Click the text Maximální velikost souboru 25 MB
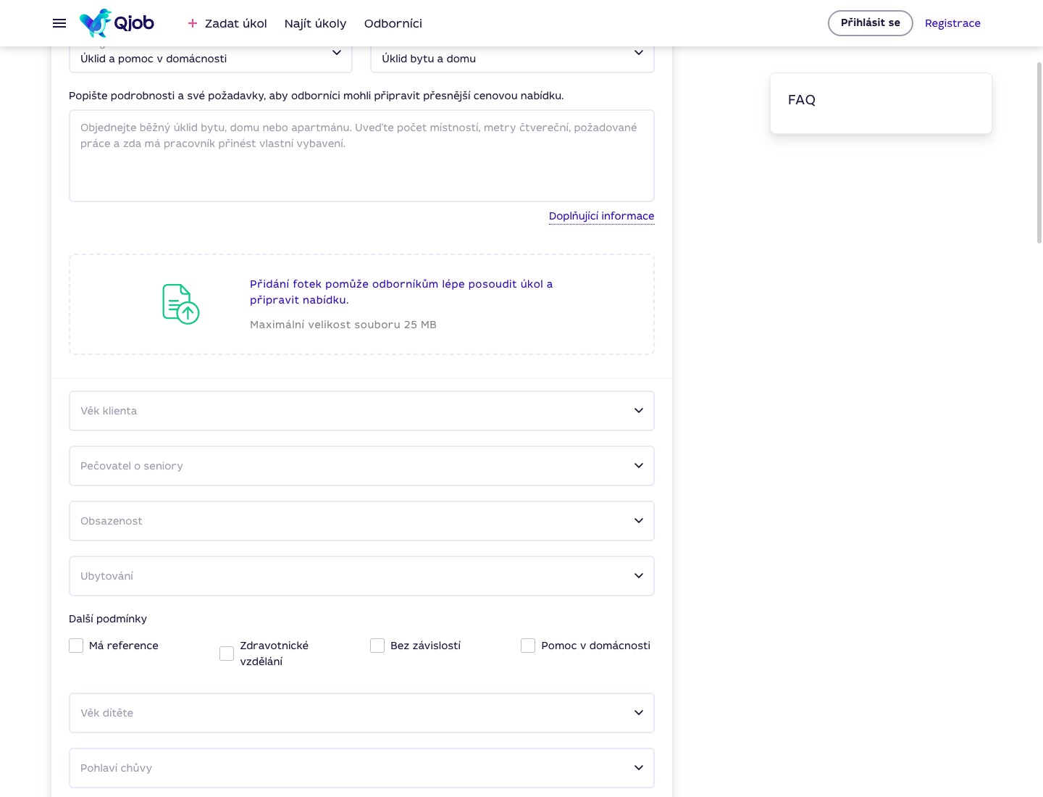 pos(343,325)
